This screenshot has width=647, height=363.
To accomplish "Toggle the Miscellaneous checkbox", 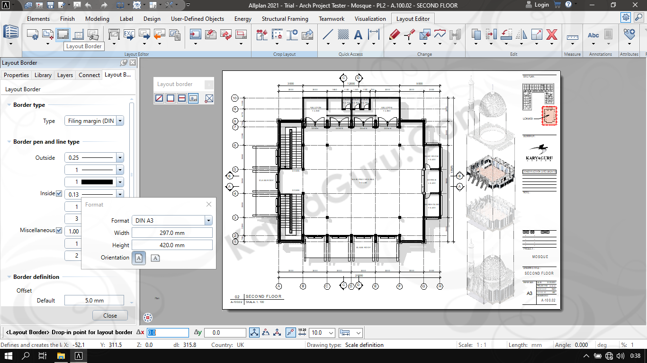I will pyautogui.click(x=59, y=231).
